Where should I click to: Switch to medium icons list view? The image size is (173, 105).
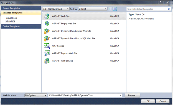(115, 9)
